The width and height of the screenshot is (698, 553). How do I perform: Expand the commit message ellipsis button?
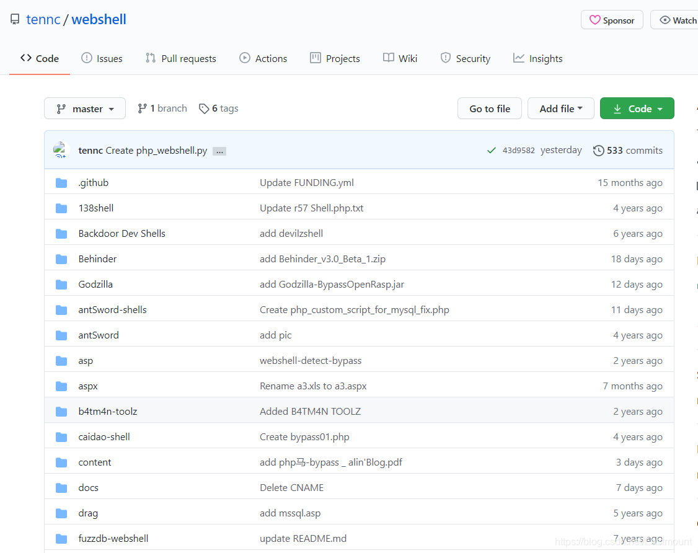219,151
